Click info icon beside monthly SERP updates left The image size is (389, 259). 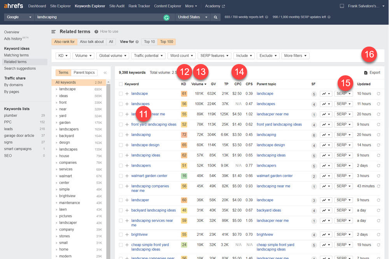[x=329, y=17]
